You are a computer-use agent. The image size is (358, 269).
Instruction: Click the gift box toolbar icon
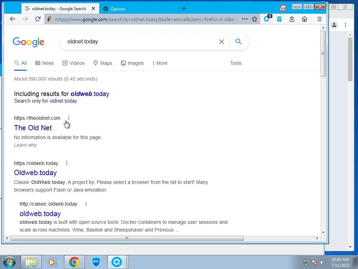pyautogui.click(x=279, y=19)
